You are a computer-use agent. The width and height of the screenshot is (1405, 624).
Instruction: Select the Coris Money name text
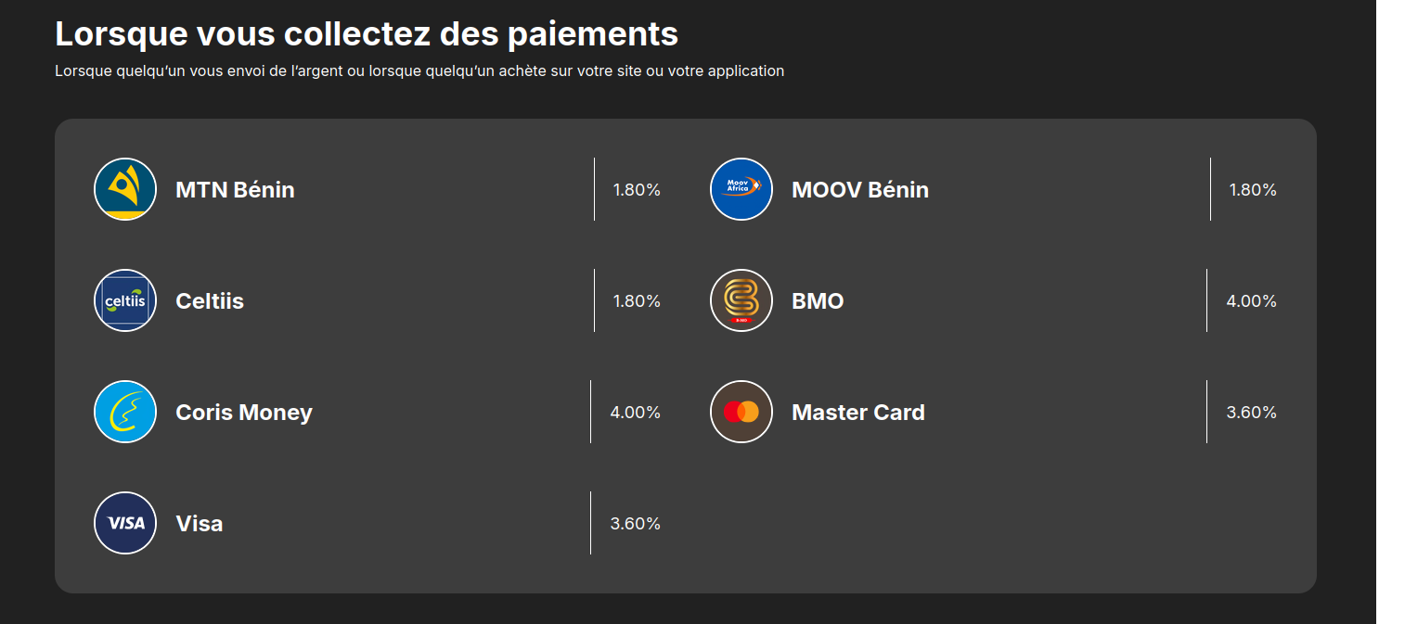click(244, 413)
